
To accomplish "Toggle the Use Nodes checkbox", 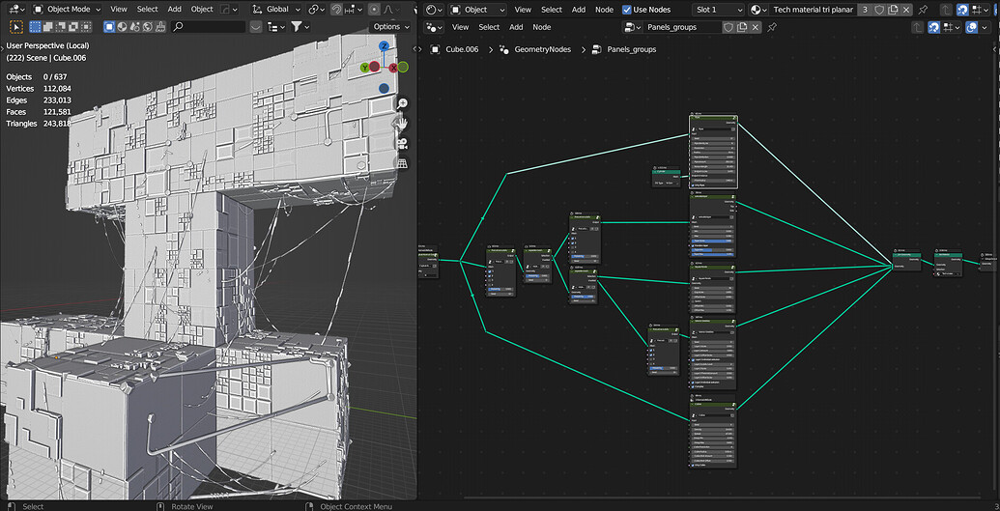I will click(x=627, y=10).
